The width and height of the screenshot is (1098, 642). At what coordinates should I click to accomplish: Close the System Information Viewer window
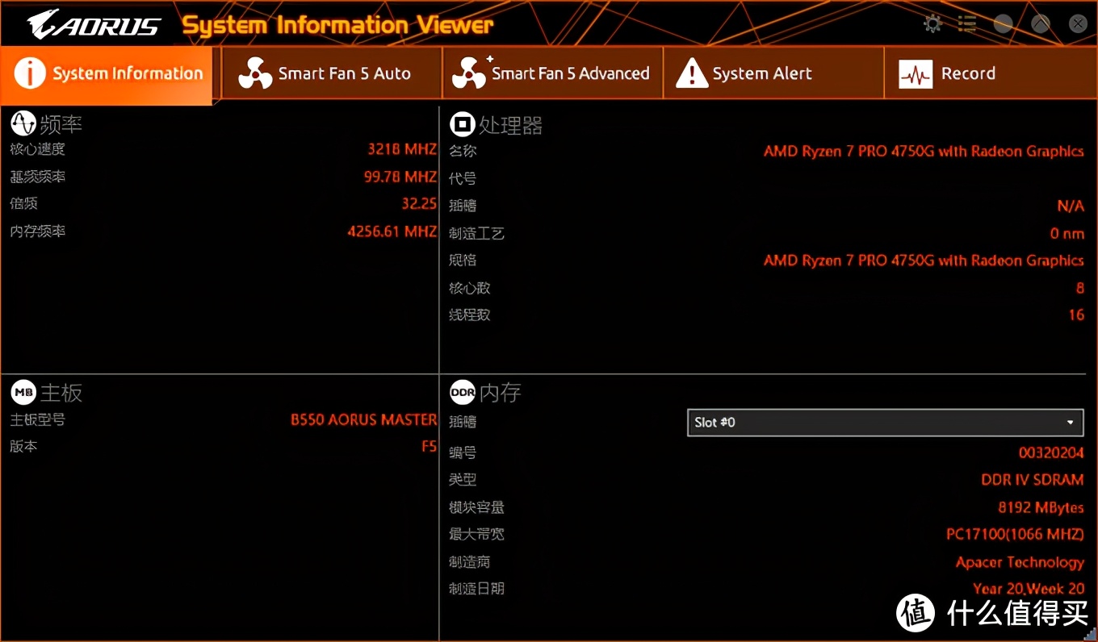click(1078, 23)
